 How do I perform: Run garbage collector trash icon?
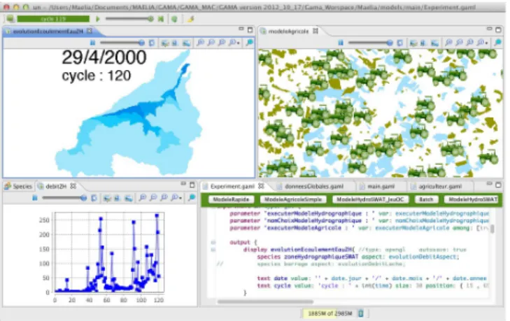[361, 313]
